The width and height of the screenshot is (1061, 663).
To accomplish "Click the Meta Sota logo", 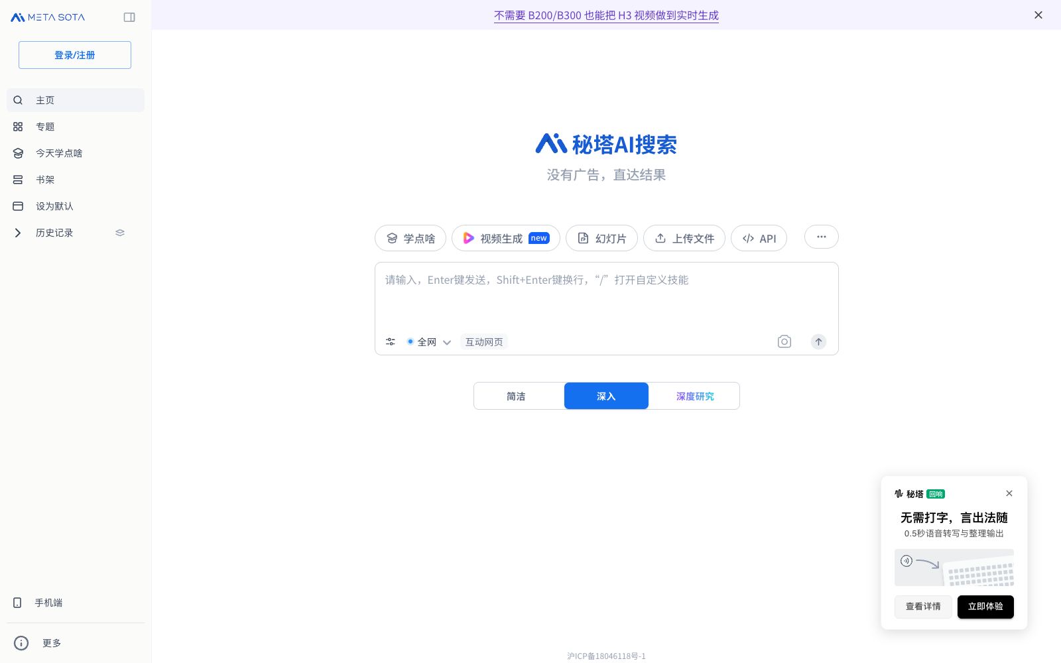I will pyautogui.click(x=48, y=17).
